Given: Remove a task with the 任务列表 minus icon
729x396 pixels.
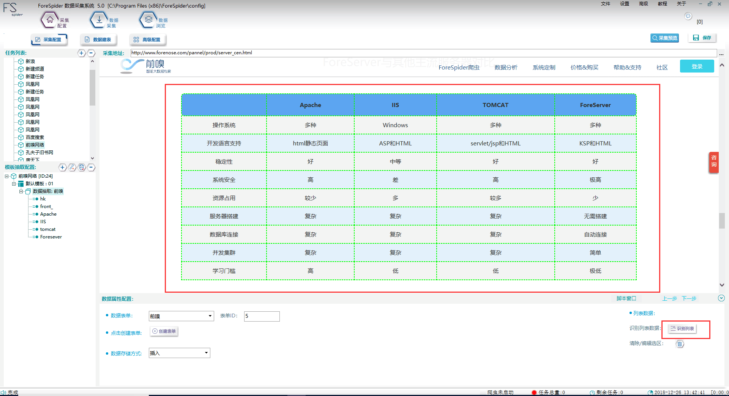Looking at the screenshot, I should tap(91, 53).
